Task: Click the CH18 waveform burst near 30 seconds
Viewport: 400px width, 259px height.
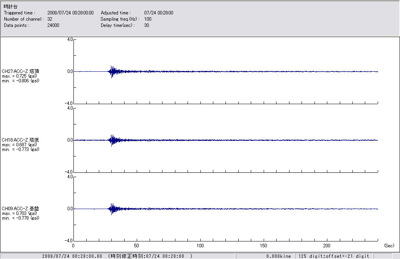Action: [x=112, y=140]
